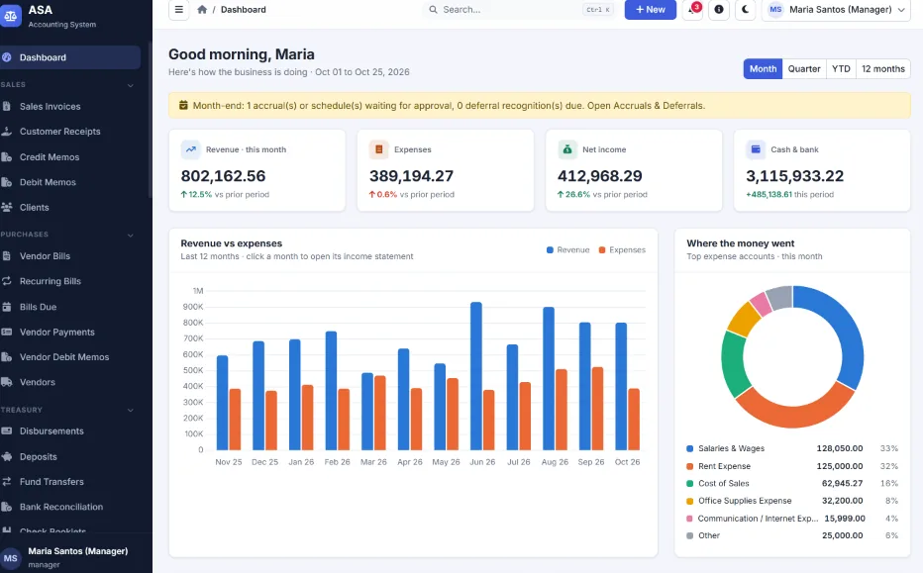Click the Customer Receipts hand icon
The width and height of the screenshot is (923, 573).
click(7, 132)
